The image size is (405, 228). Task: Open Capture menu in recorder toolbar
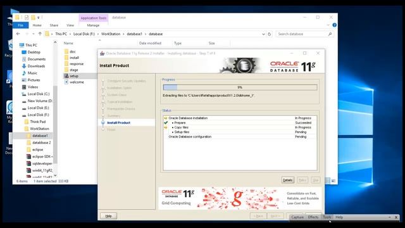coord(297,217)
